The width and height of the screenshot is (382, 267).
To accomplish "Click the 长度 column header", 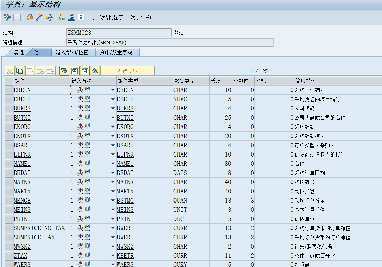I will tap(221, 81).
